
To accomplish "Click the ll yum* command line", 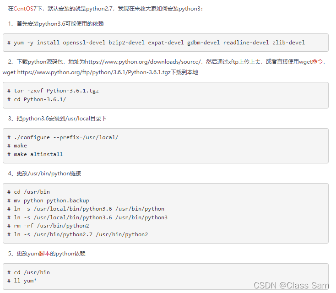I will click(x=22, y=281).
